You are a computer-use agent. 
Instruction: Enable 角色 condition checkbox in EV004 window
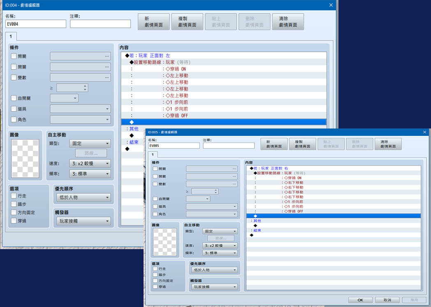[14, 119]
